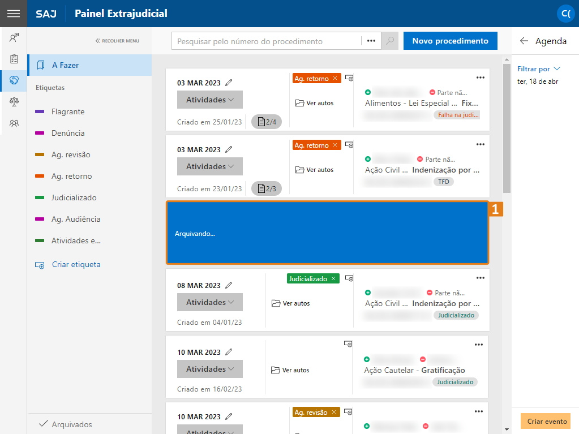Click the Falha na judi... status tag
Viewport: 579px width, 434px height.
click(x=458, y=115)
